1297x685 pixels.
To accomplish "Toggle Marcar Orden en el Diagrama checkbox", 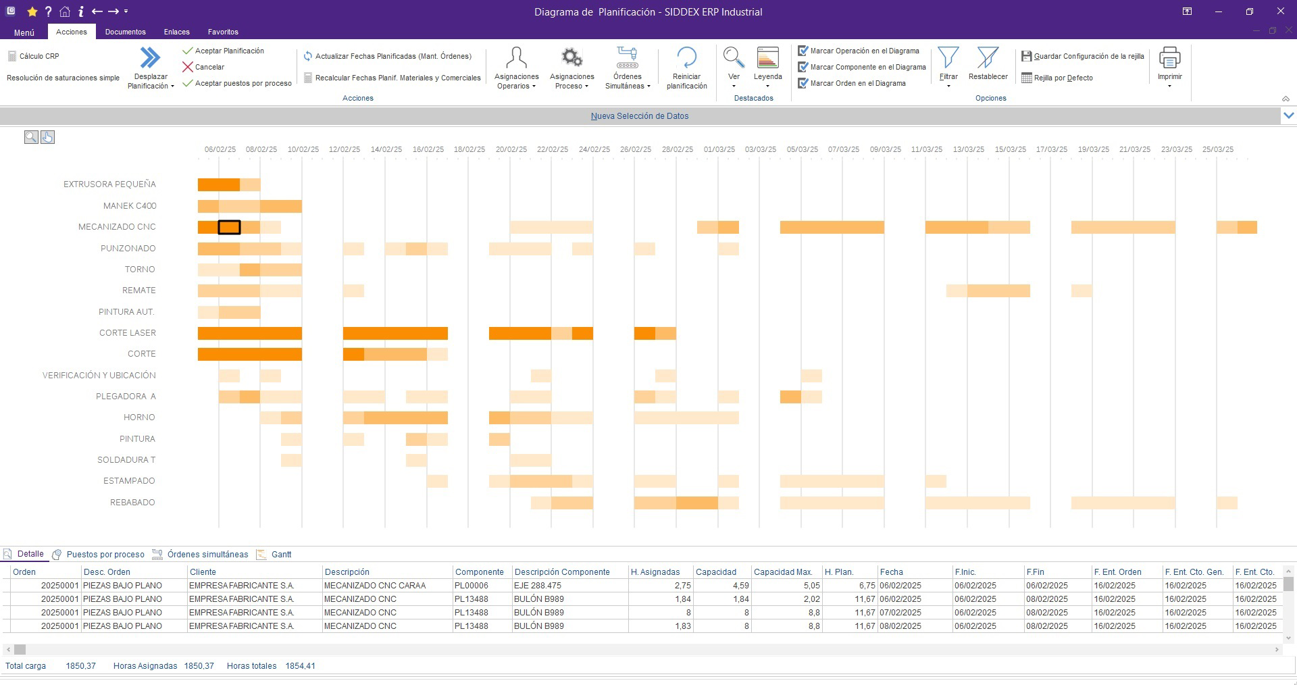I will 803,83.
